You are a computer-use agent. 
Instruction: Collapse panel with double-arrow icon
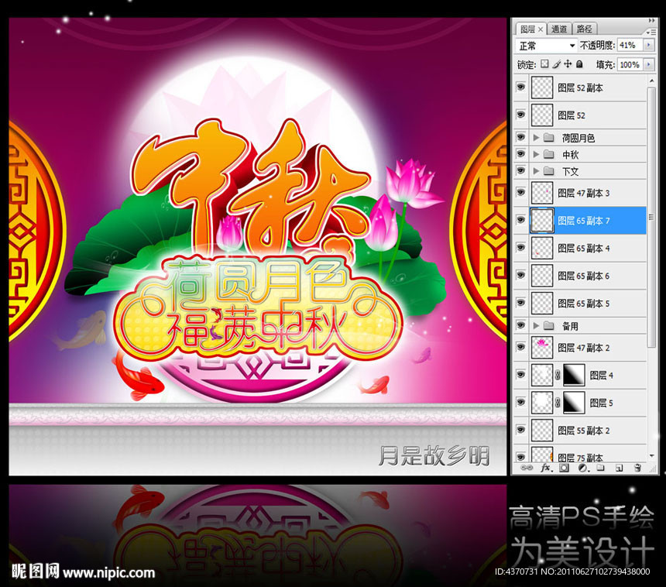coord(651,20)
